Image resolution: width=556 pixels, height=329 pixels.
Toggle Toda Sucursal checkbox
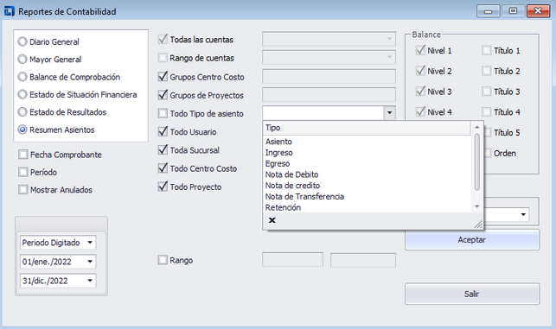pos(163,150)
